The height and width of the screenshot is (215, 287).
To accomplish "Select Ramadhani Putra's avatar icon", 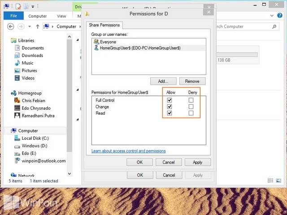I will click(17, 116).
